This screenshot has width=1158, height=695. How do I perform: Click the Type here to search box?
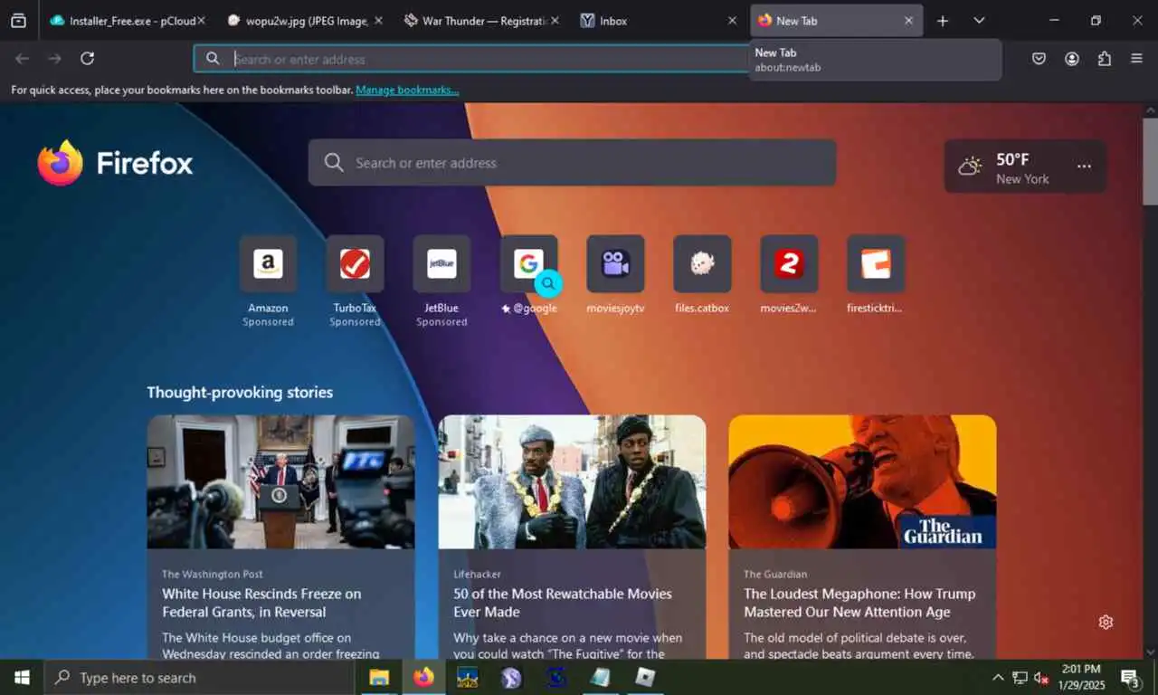[x=199, y=677]
